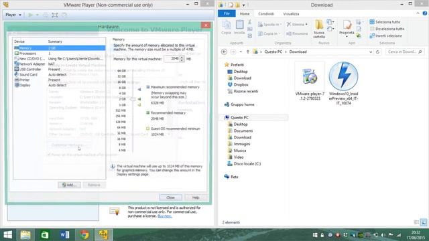Select Risorse recenti in navigation pane
Image resolution: width=429 pixels, height=241 pixels.
[x=243, y=91]
